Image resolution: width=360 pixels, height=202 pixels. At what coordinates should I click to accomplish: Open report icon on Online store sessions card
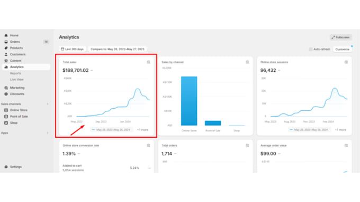pos(346,62)
